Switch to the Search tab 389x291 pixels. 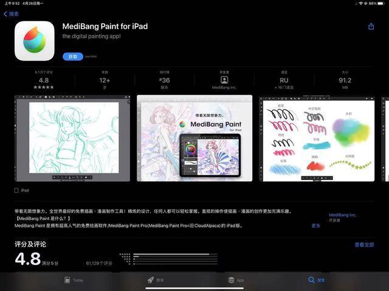click(316, 280)
